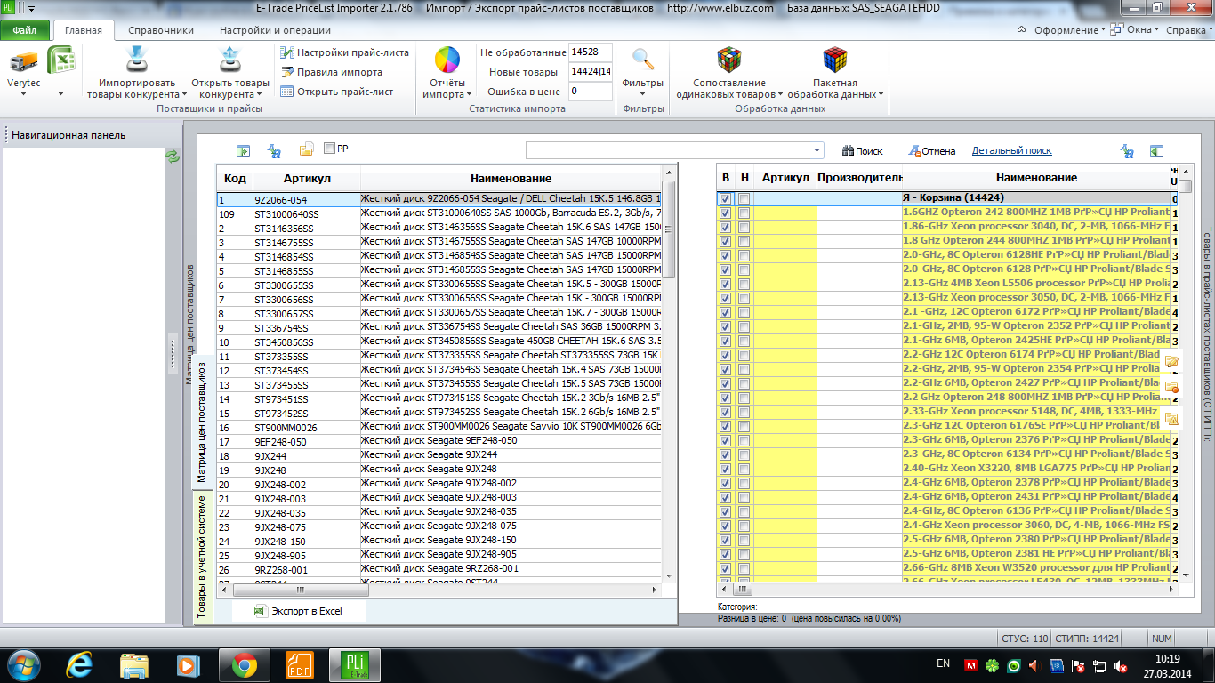Click the folder remove icon on right edge
Screen dimensions: 1215x683
point(1171,389)
